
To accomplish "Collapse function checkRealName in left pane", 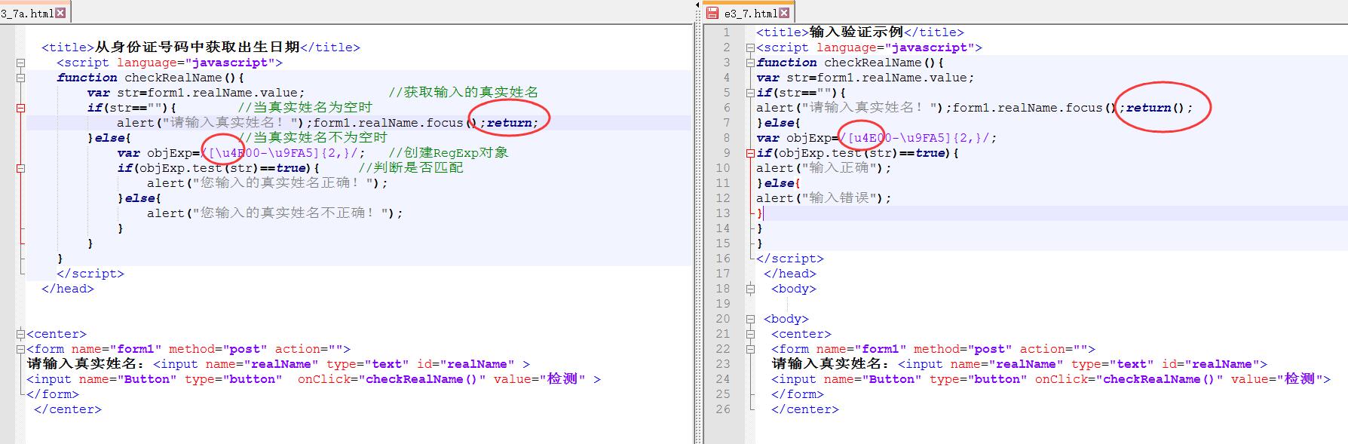I will pyautogui.click(x=21, y=78).
